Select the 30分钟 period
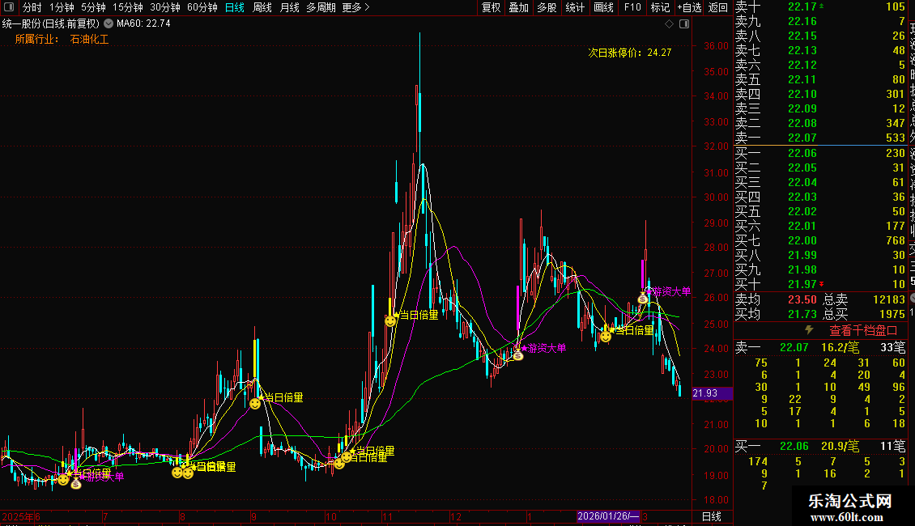This screenshot has width=915, height=526. click(165, 7)
